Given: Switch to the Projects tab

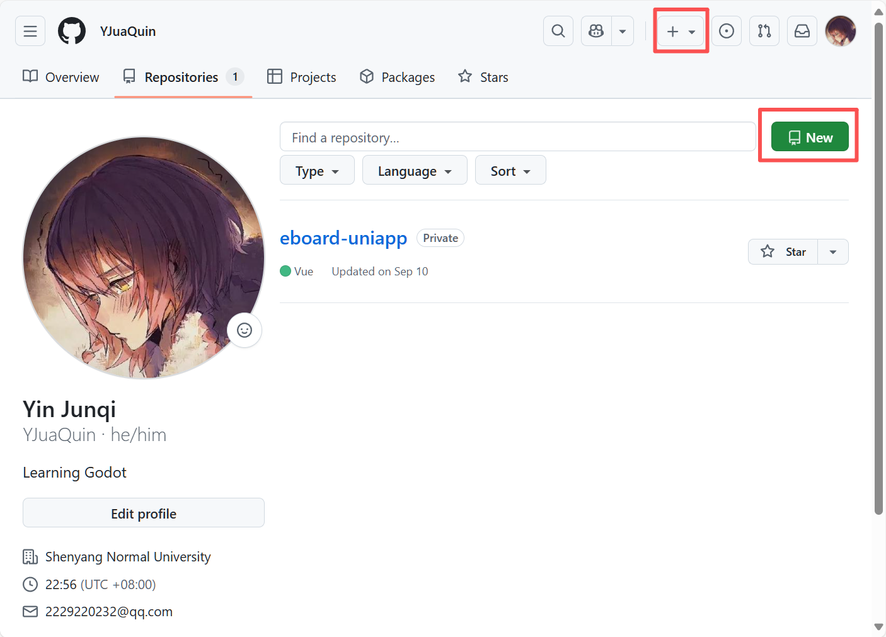Looking at the screenshot, I should (x=302, y=77).
